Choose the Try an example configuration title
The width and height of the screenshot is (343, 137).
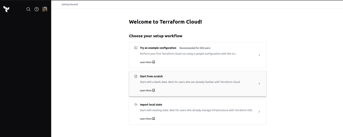[158, 48]
